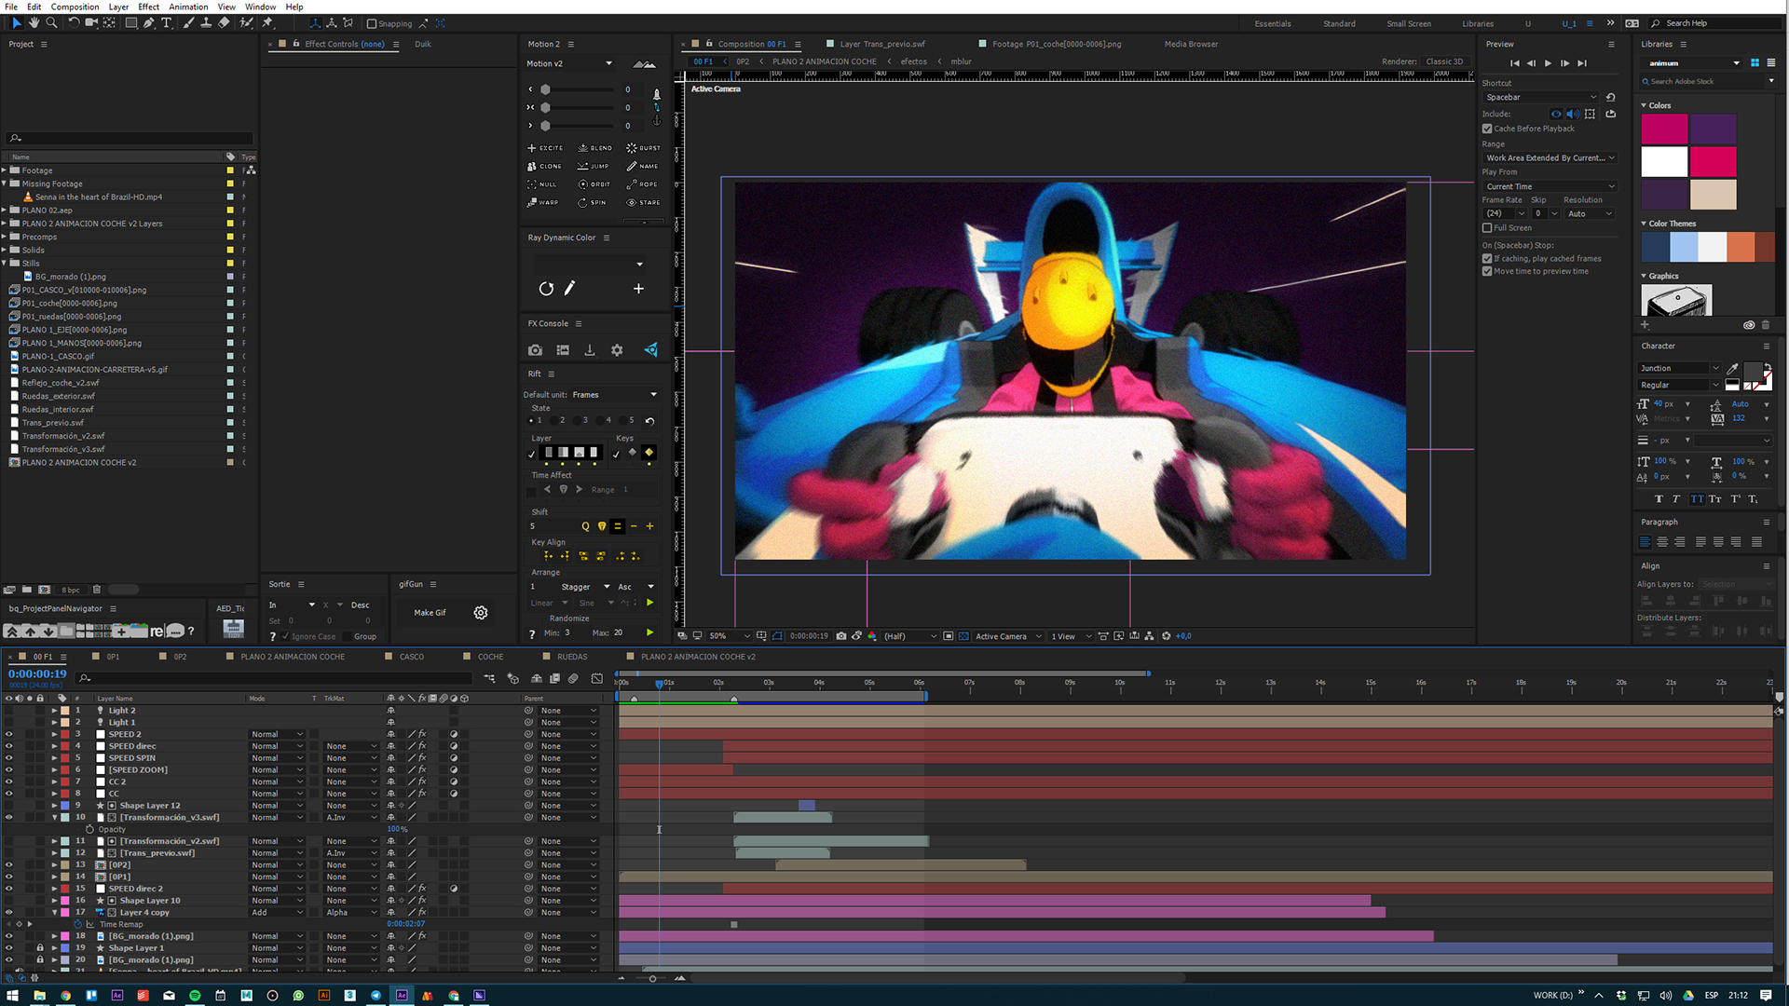Viewport: 1789px width, 1006px height.
Task: Toggle Cache Before Playback checkbox
Action: pos(1487,129)
